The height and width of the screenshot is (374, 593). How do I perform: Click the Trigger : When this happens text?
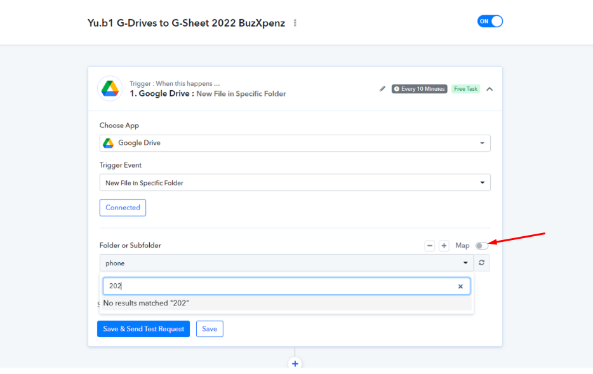coord(175,84)
